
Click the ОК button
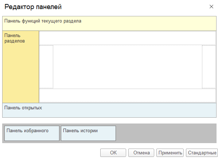click(113, 153)
